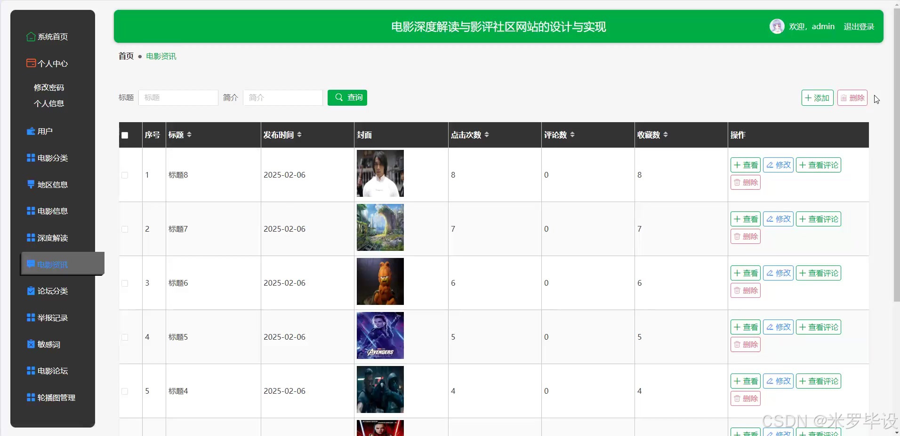Click the card icon beside 个人中心
The height and width of the screenshot is (436, 900).
point(31,63)
